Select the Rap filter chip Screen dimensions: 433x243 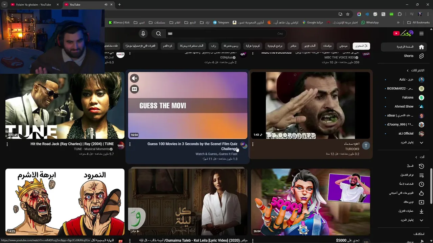coord(213,46)
